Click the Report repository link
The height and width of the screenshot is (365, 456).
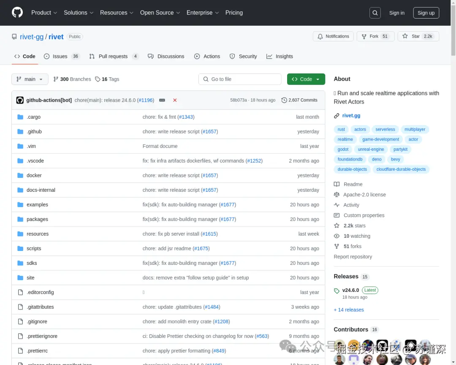(x=353, y=257)
